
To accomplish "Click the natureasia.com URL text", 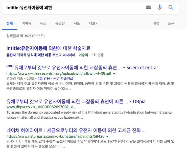I will (55, 136).
